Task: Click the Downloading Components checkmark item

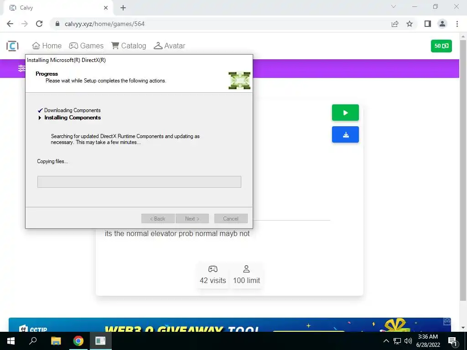Action: pos(69,110)
